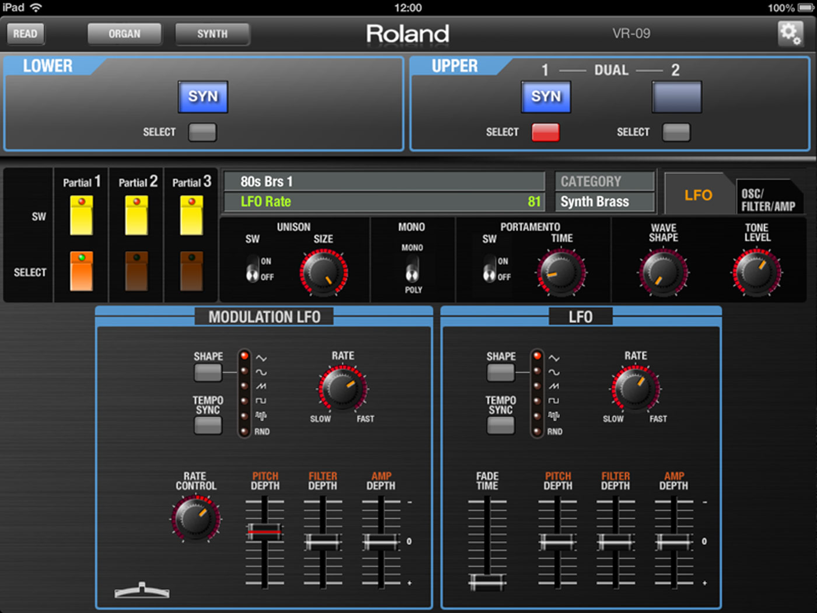The width and height of the screenshot is (817, 613).
Task: Click the READ button
Action: click(25, 34)
